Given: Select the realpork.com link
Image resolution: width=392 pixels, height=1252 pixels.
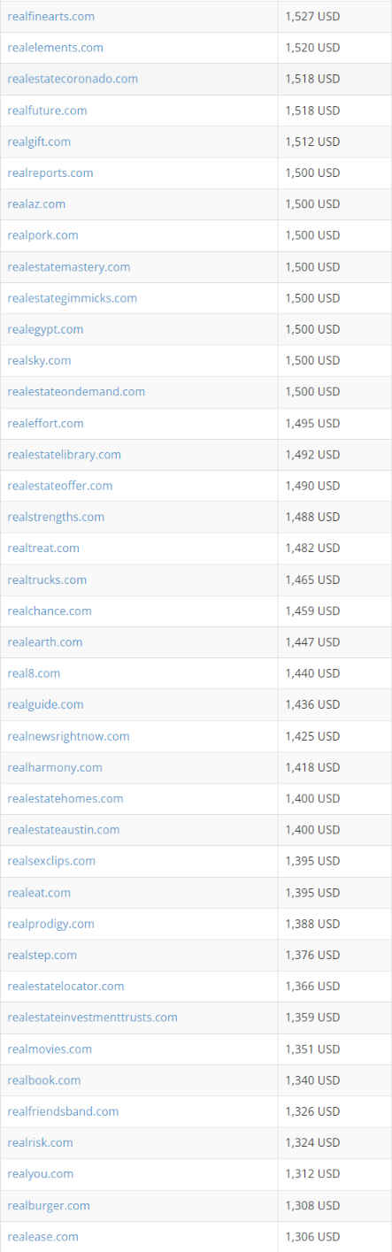Looking at the screenshot, I should pyautogui.click(x=42, y=235).
